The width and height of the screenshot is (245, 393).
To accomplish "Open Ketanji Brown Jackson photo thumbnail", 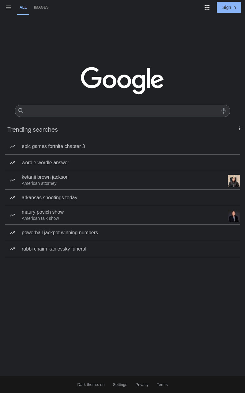I will pos(234,181).
